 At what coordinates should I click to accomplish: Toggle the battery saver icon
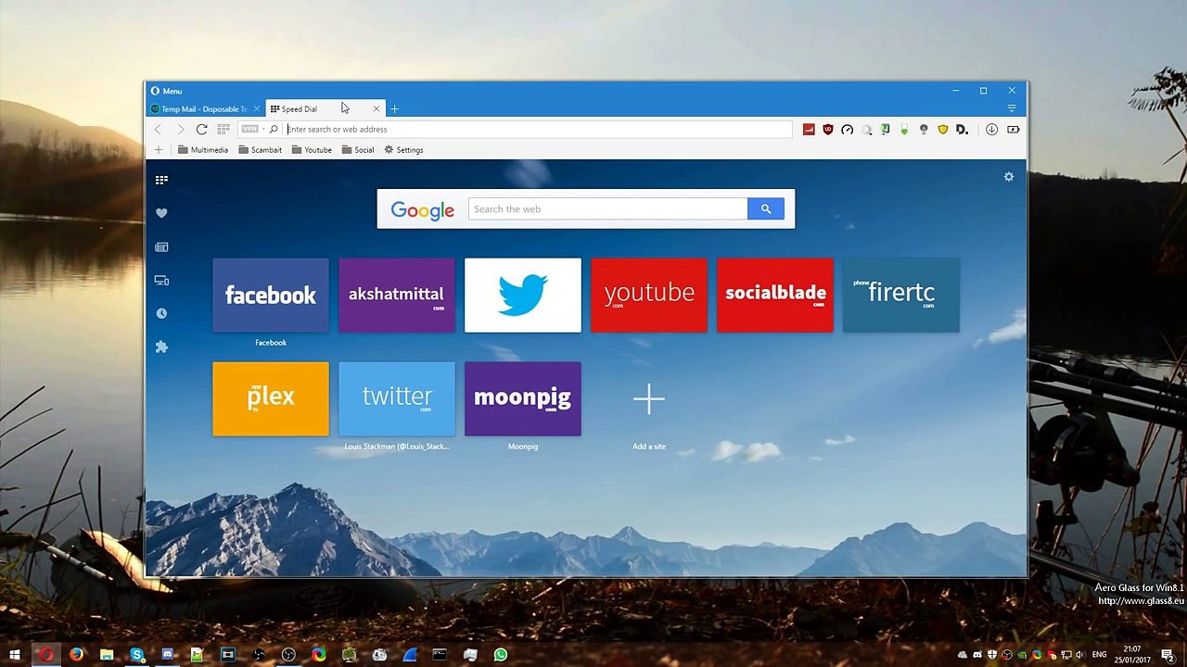[1014, 130]
